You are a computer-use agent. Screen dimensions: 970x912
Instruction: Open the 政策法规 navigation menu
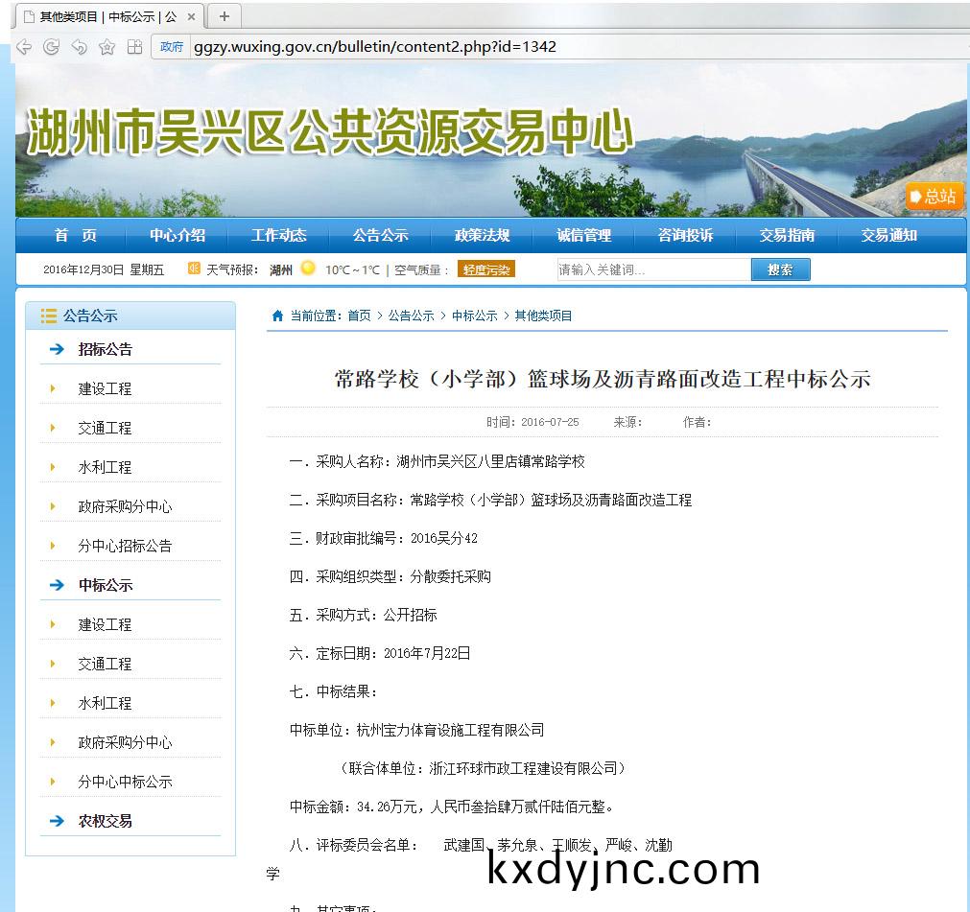(x=482, y=235)
